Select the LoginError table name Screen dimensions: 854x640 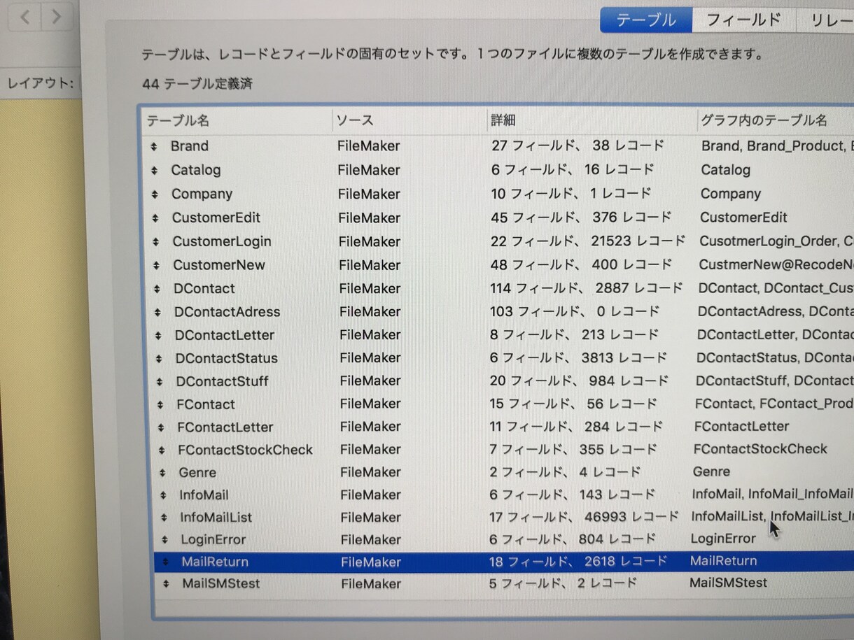pos(213,539)
